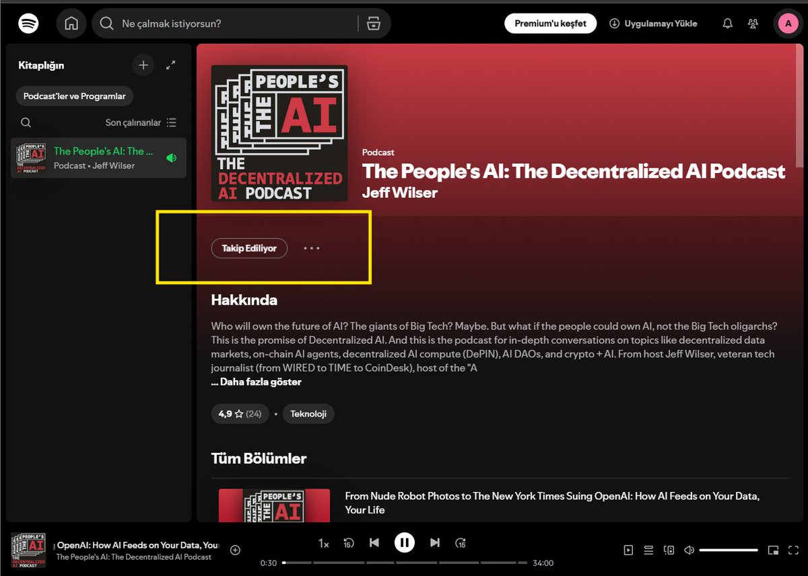Screen dimensions: 808x576
Task: Open the 'Teknoloji' category chip
Action: tap(308, 414)
